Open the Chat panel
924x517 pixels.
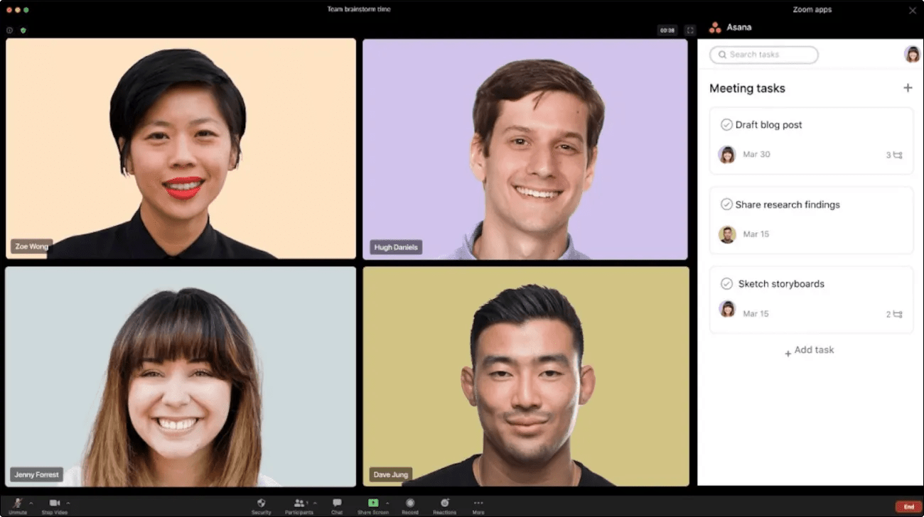(337, 503)
